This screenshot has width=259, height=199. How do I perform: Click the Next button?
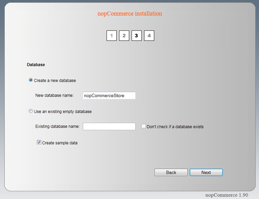pos(206,172)
